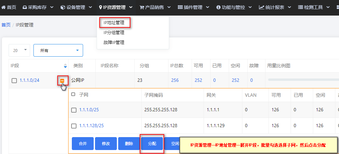Image resolution: width=339 pixels, height=154 pixels.
Task: Open the 所有 filter dropdown
Action: [58, 50]
